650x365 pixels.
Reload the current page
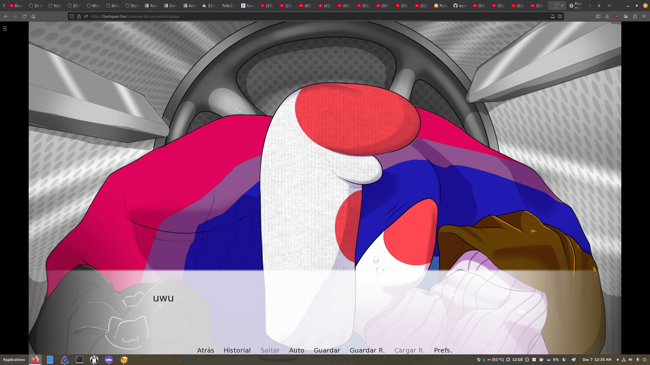(24, 16)
